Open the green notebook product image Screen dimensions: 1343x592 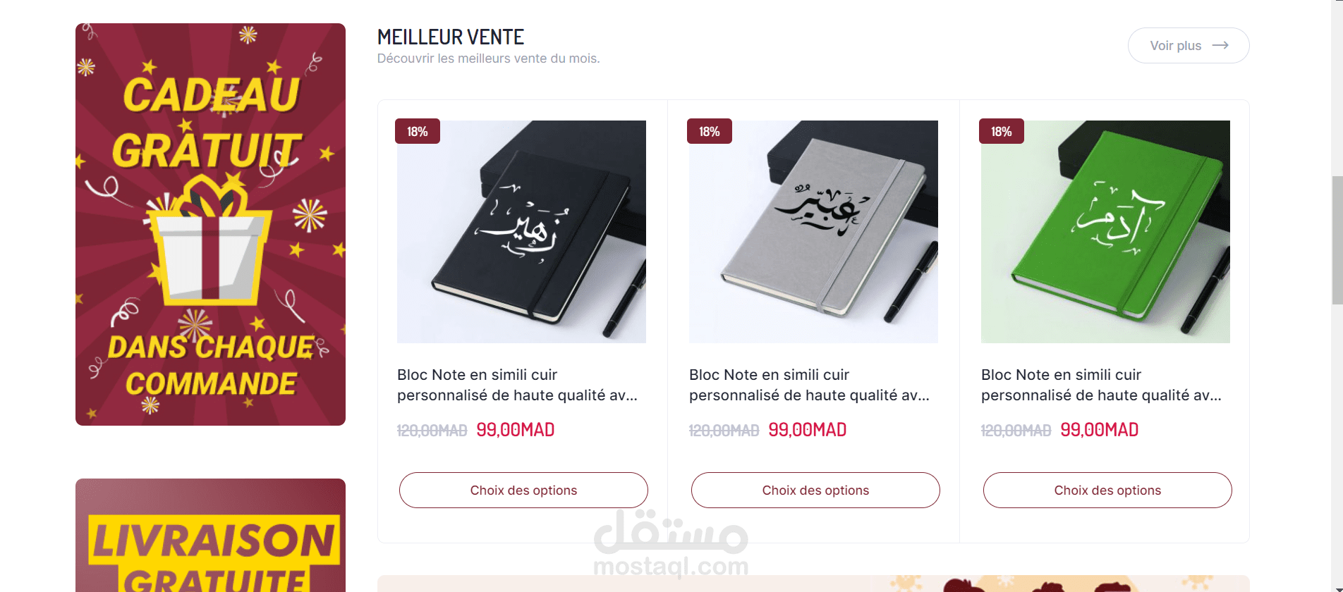(1105, 232)
